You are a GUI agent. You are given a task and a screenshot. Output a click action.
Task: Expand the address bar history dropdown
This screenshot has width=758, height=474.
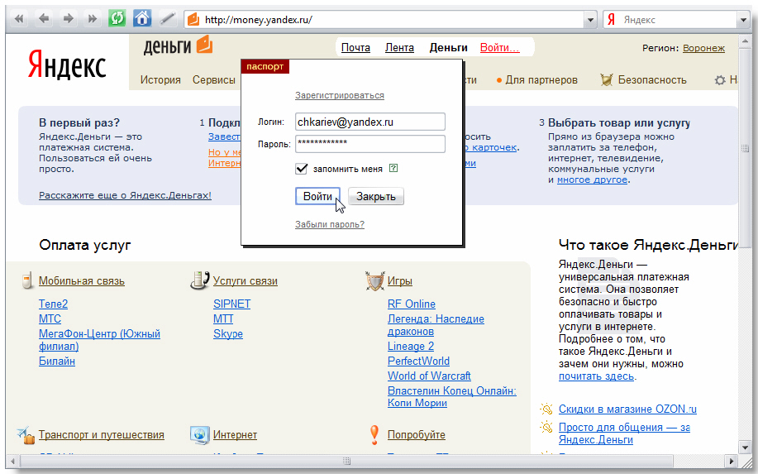point(590,20)
